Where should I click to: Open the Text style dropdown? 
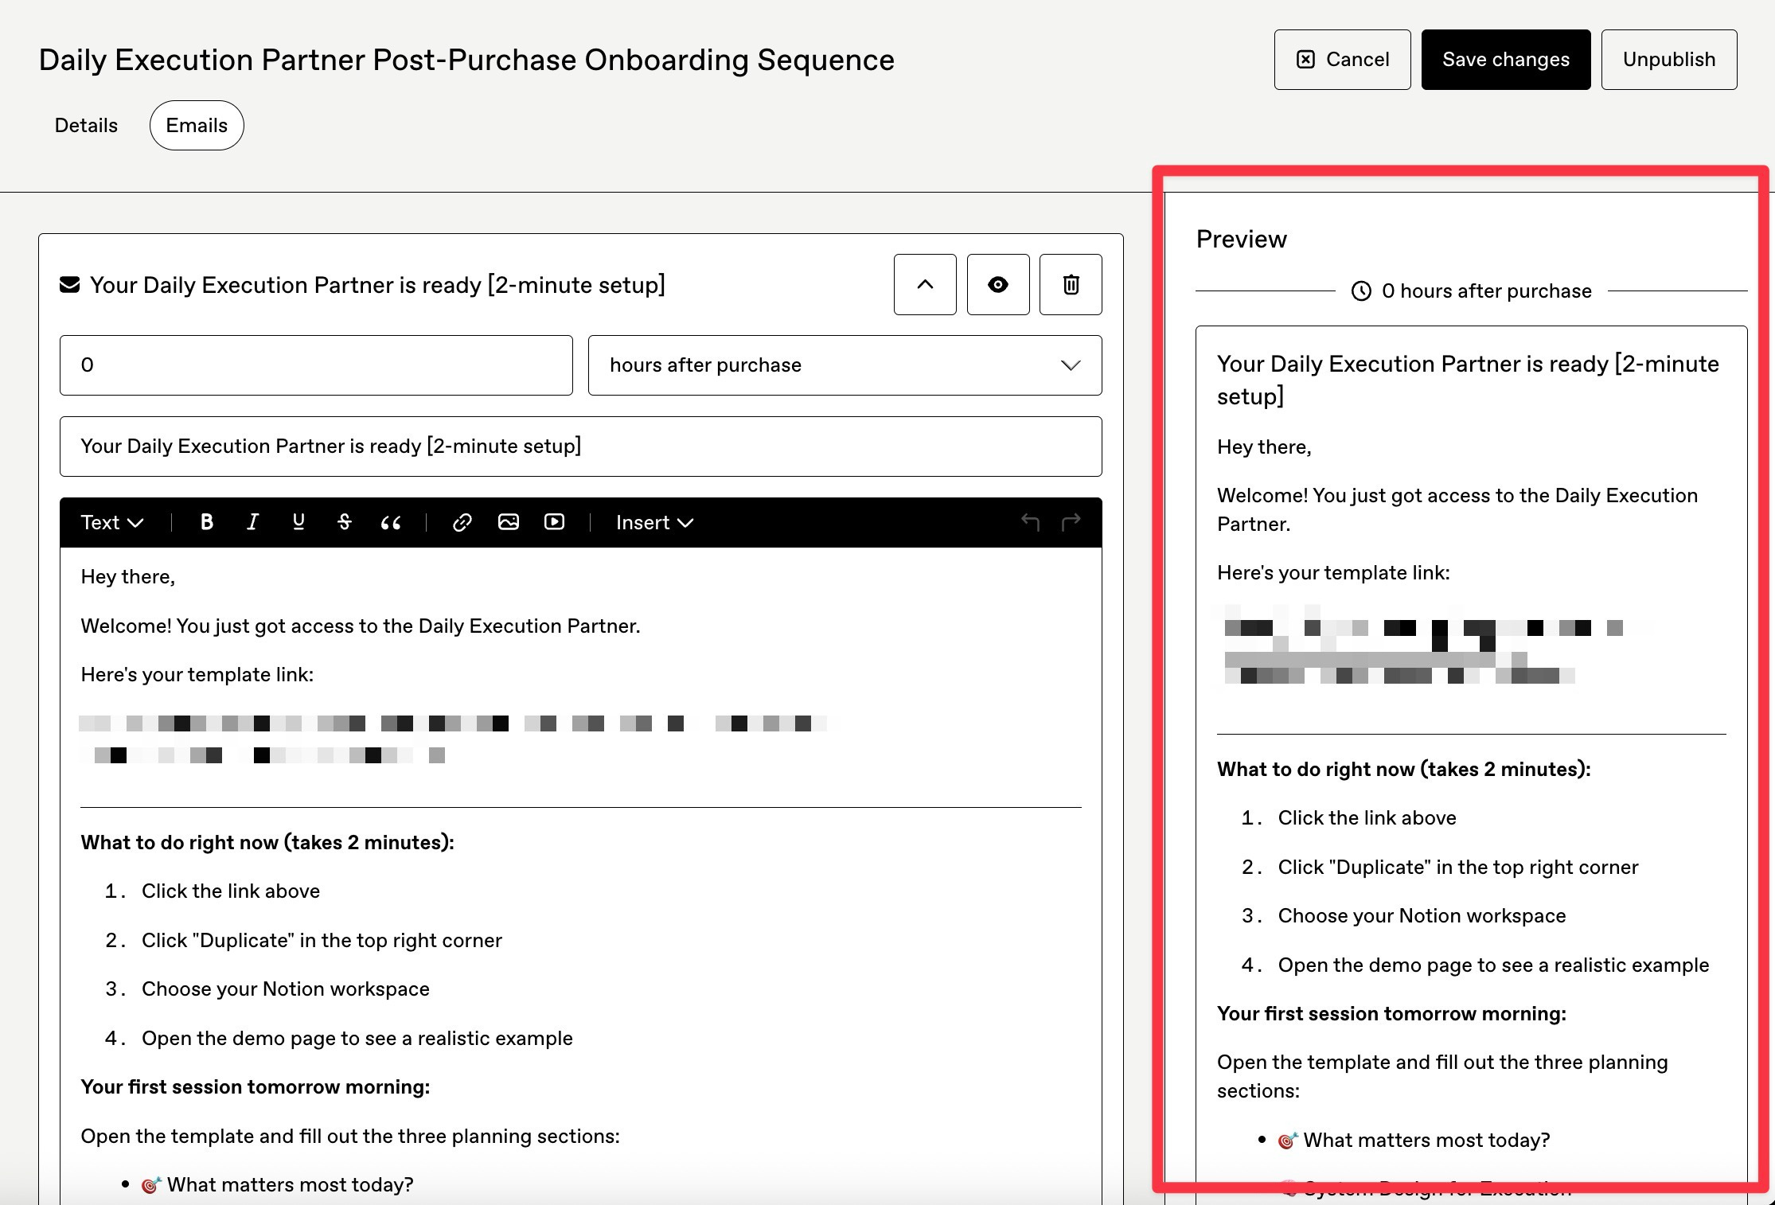point(111,522)
